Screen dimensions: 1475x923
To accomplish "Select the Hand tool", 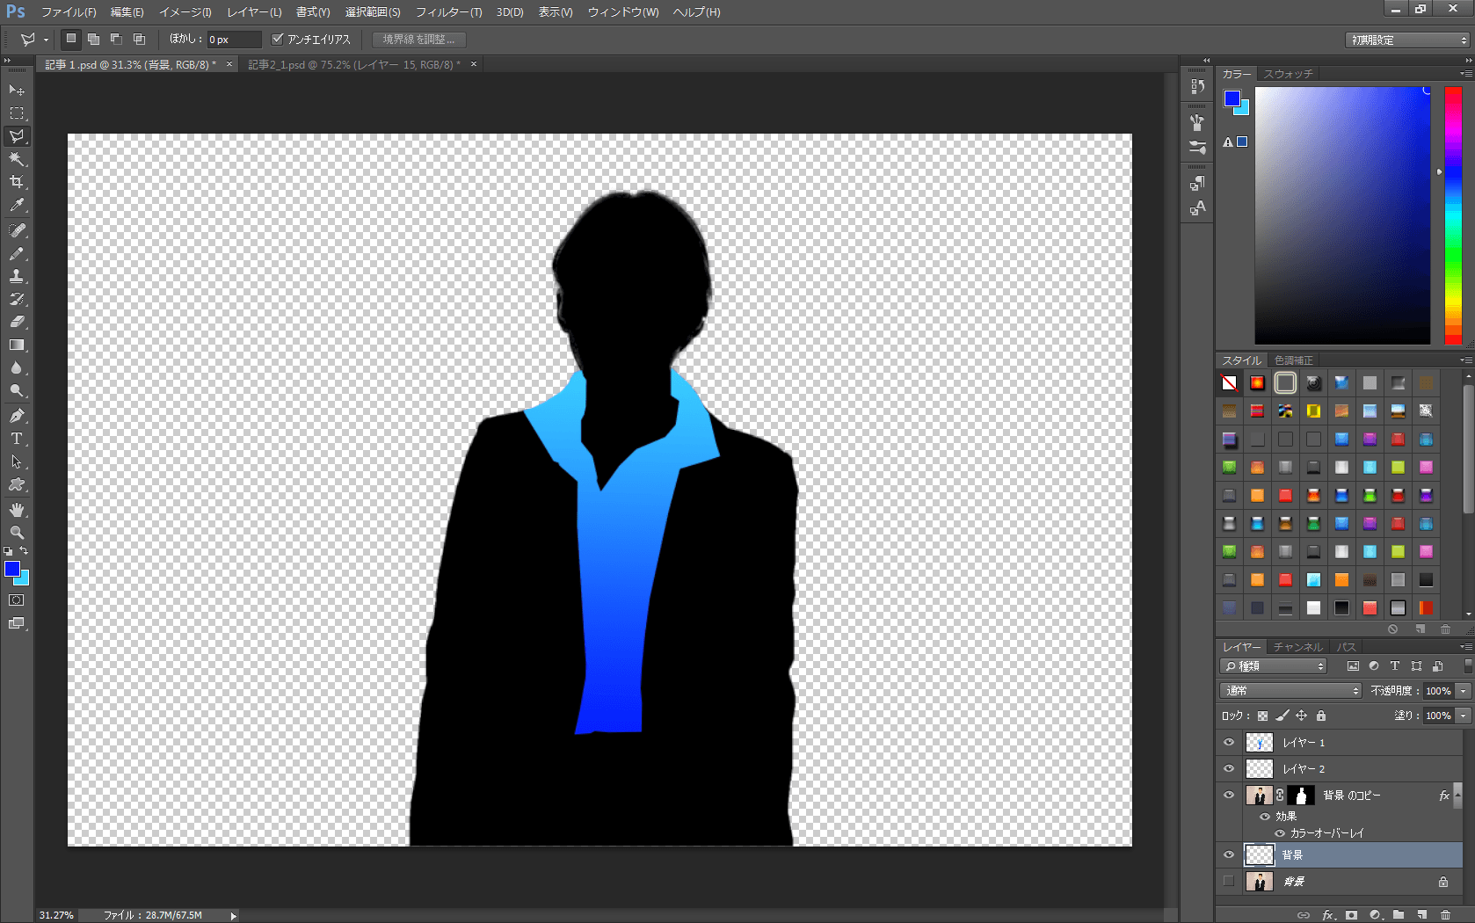I will tap(17, 510).
